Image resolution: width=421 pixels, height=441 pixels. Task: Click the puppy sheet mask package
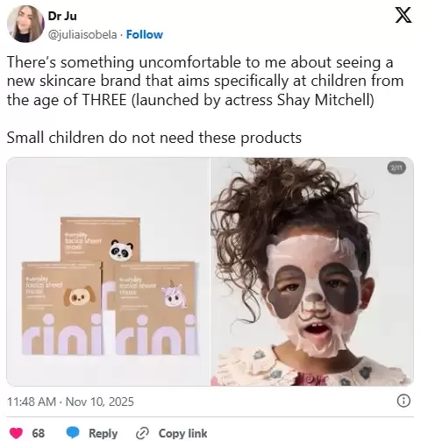61,309
